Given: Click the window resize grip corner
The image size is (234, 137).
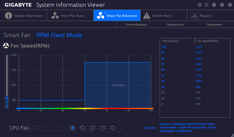Looking at the screenshot, I should [232, 135].
